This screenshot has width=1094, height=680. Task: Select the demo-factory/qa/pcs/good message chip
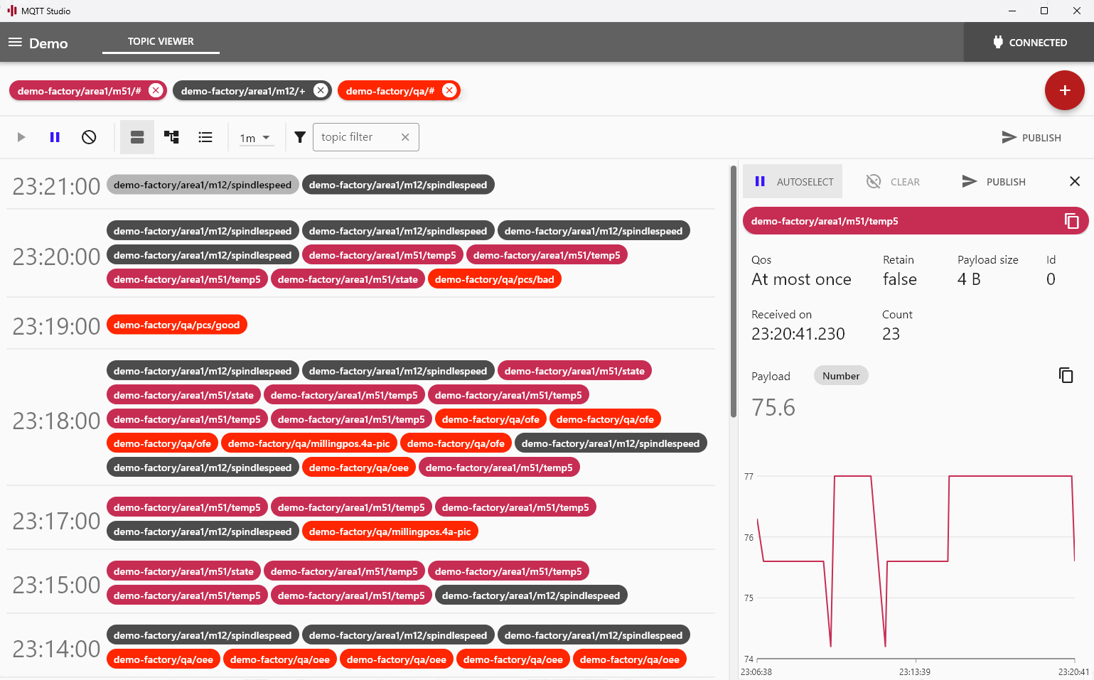point(176,325)
